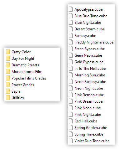The height and width of the screenshot is (149, 119).
Task: Click the Day For Night folder icon
Action: click(x=8, y=59)
